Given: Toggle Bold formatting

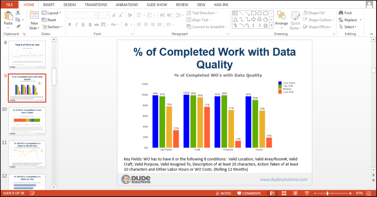Looking at the screenshot, I should click(70, 24).
